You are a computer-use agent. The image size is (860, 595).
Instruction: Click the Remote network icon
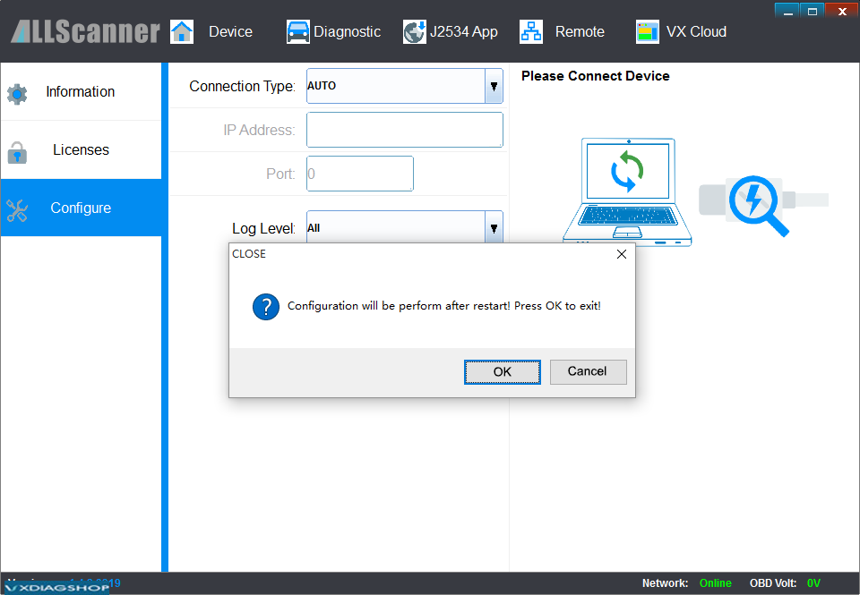[531, 32]
